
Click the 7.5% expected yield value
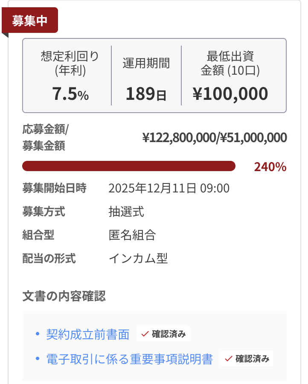coord(70,94)
